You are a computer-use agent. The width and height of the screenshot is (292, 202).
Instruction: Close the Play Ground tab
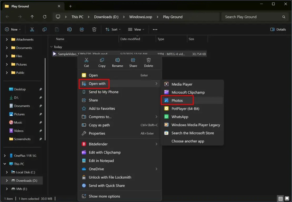(59, 6)
